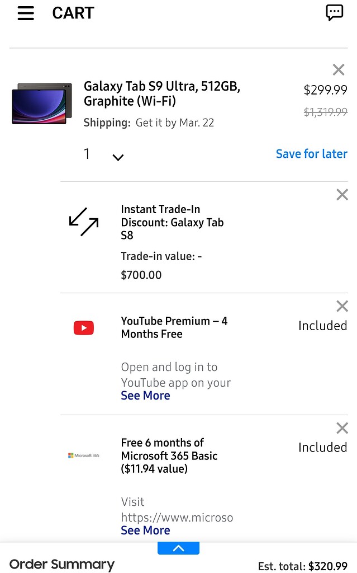Click the trade-in discount arrow icon

click(x=83, y=222)
